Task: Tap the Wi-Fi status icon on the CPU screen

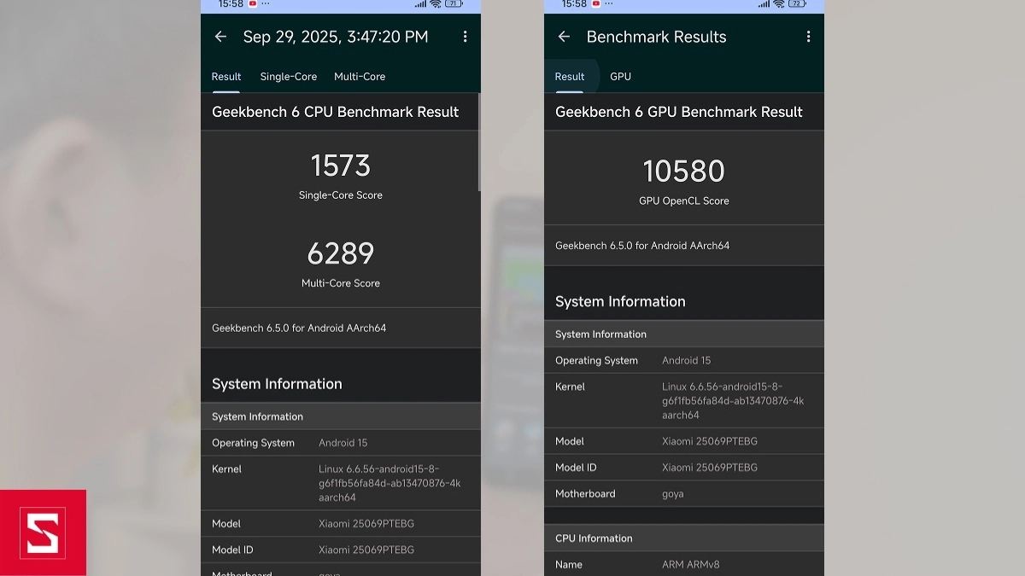Action: pos(436,4)
